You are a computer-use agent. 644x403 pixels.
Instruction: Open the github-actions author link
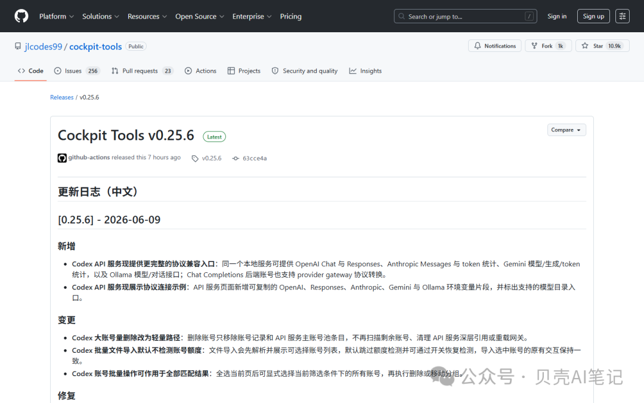point(89,158)
